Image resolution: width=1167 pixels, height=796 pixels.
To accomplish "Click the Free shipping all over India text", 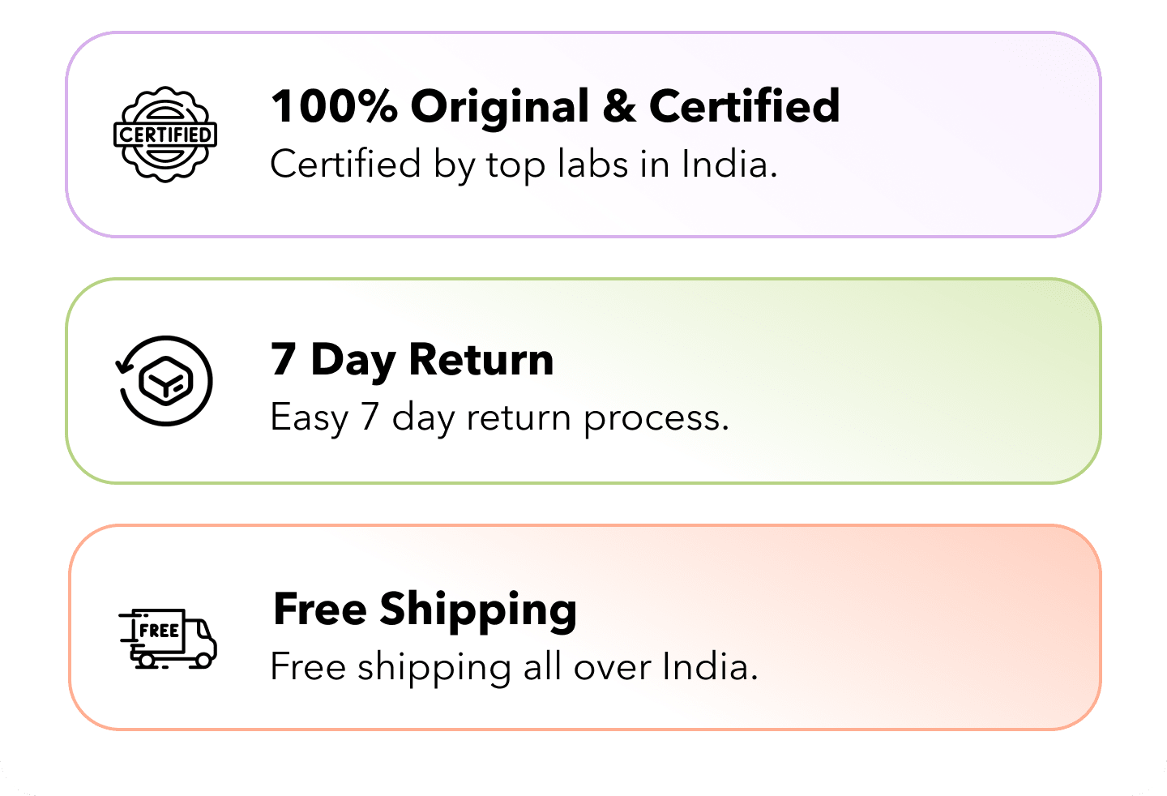I will pyautogui.click(x=514, y=669).
